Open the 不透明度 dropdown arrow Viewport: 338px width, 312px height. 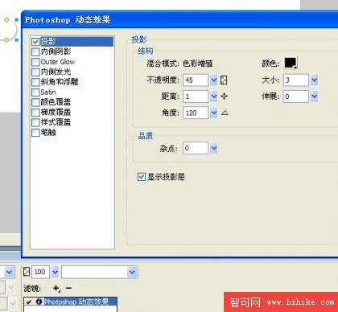click(214, 80)
